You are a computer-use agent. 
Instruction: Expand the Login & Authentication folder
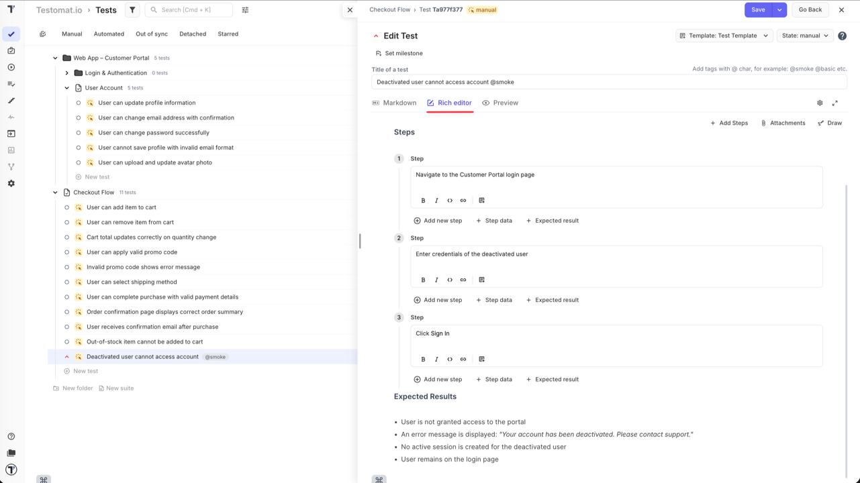tap(66, 73)
